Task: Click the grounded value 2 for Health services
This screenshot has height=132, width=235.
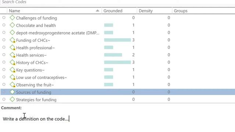Action: pos(133,55)
